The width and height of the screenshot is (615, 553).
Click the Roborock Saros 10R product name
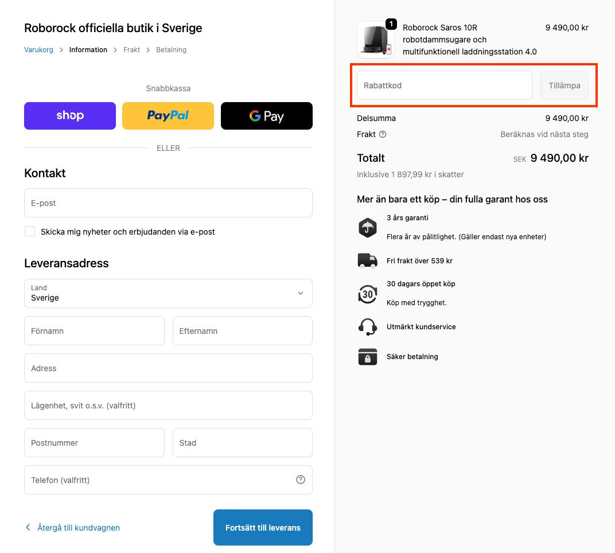pos(469,40)
